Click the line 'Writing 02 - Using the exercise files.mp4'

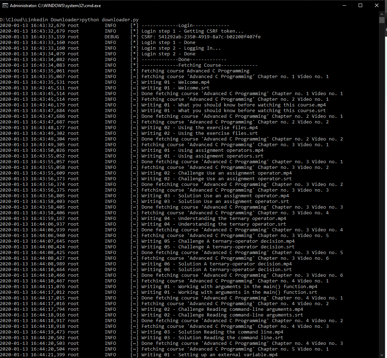[x=199, y=128]
